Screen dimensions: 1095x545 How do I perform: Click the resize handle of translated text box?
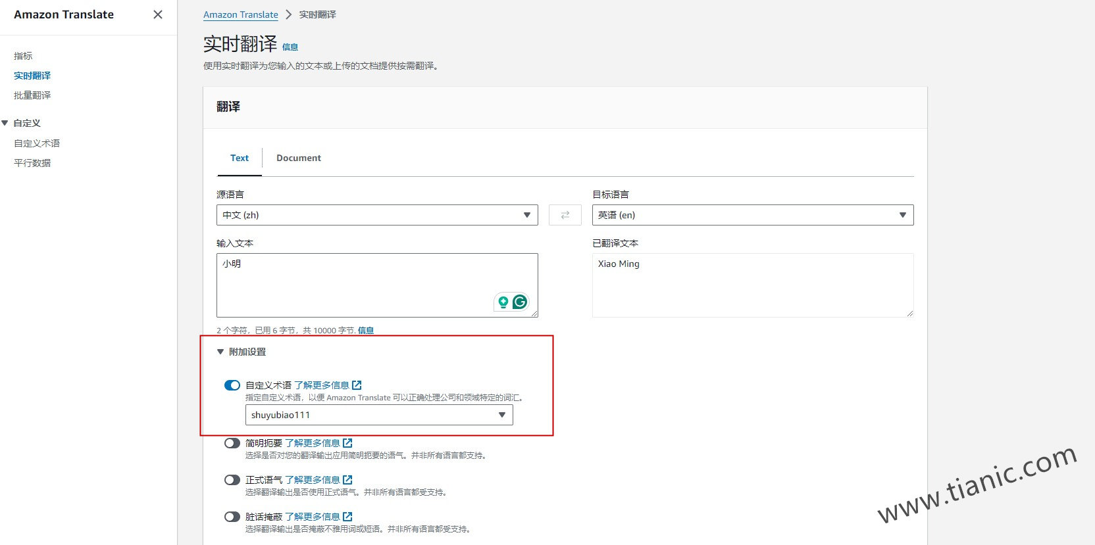click(909, 313)
